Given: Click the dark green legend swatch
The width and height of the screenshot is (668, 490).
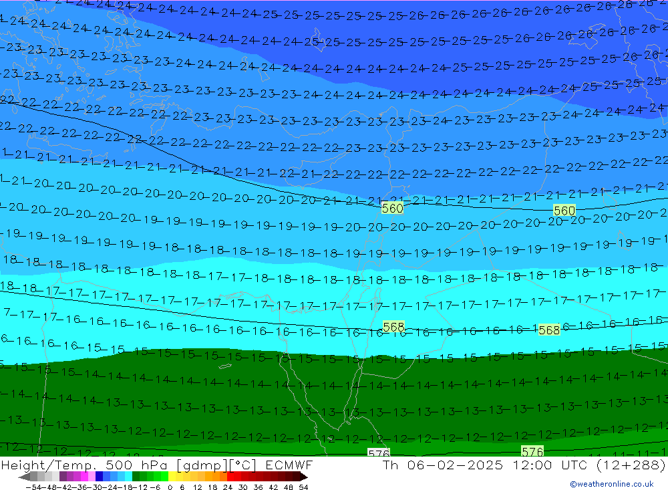Looking at the screenshot, I should [136, 476].
